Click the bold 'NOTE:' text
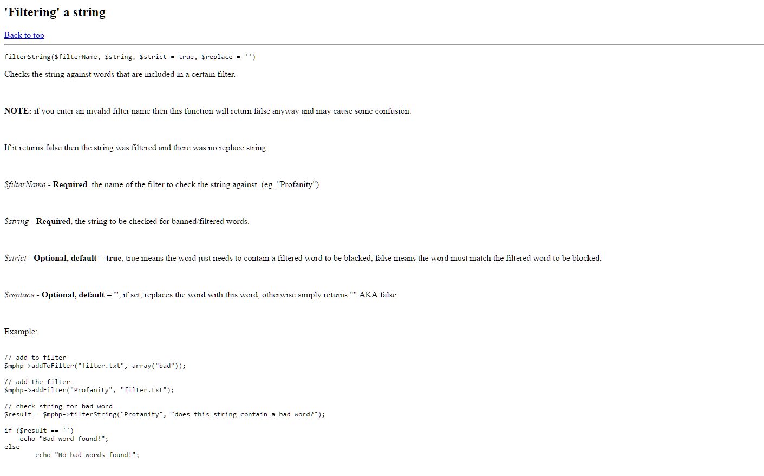 [18, 111]
